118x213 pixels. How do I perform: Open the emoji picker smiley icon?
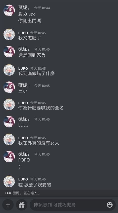click(x=110, y=205)
